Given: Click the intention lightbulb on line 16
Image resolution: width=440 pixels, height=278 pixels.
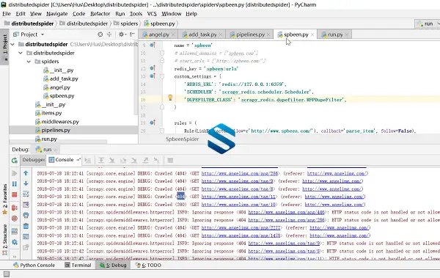Looking at the screenshot, I should pyautogui.click(x=170, y=98).
